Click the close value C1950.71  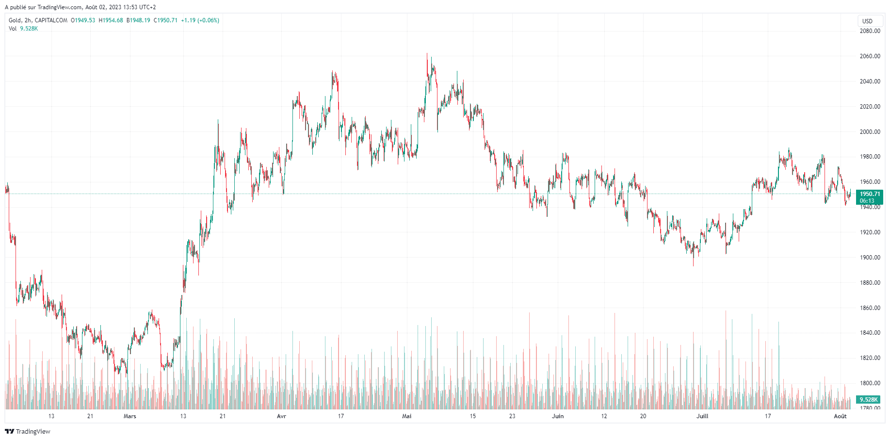[166, 20]
